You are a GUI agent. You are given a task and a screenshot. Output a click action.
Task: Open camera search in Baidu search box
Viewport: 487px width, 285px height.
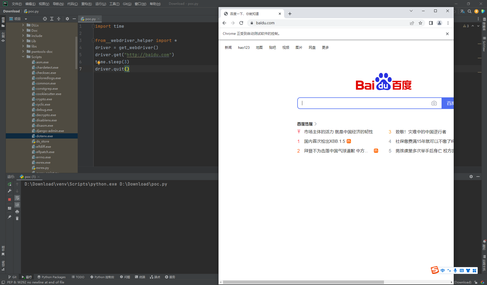tap(434, 103)
